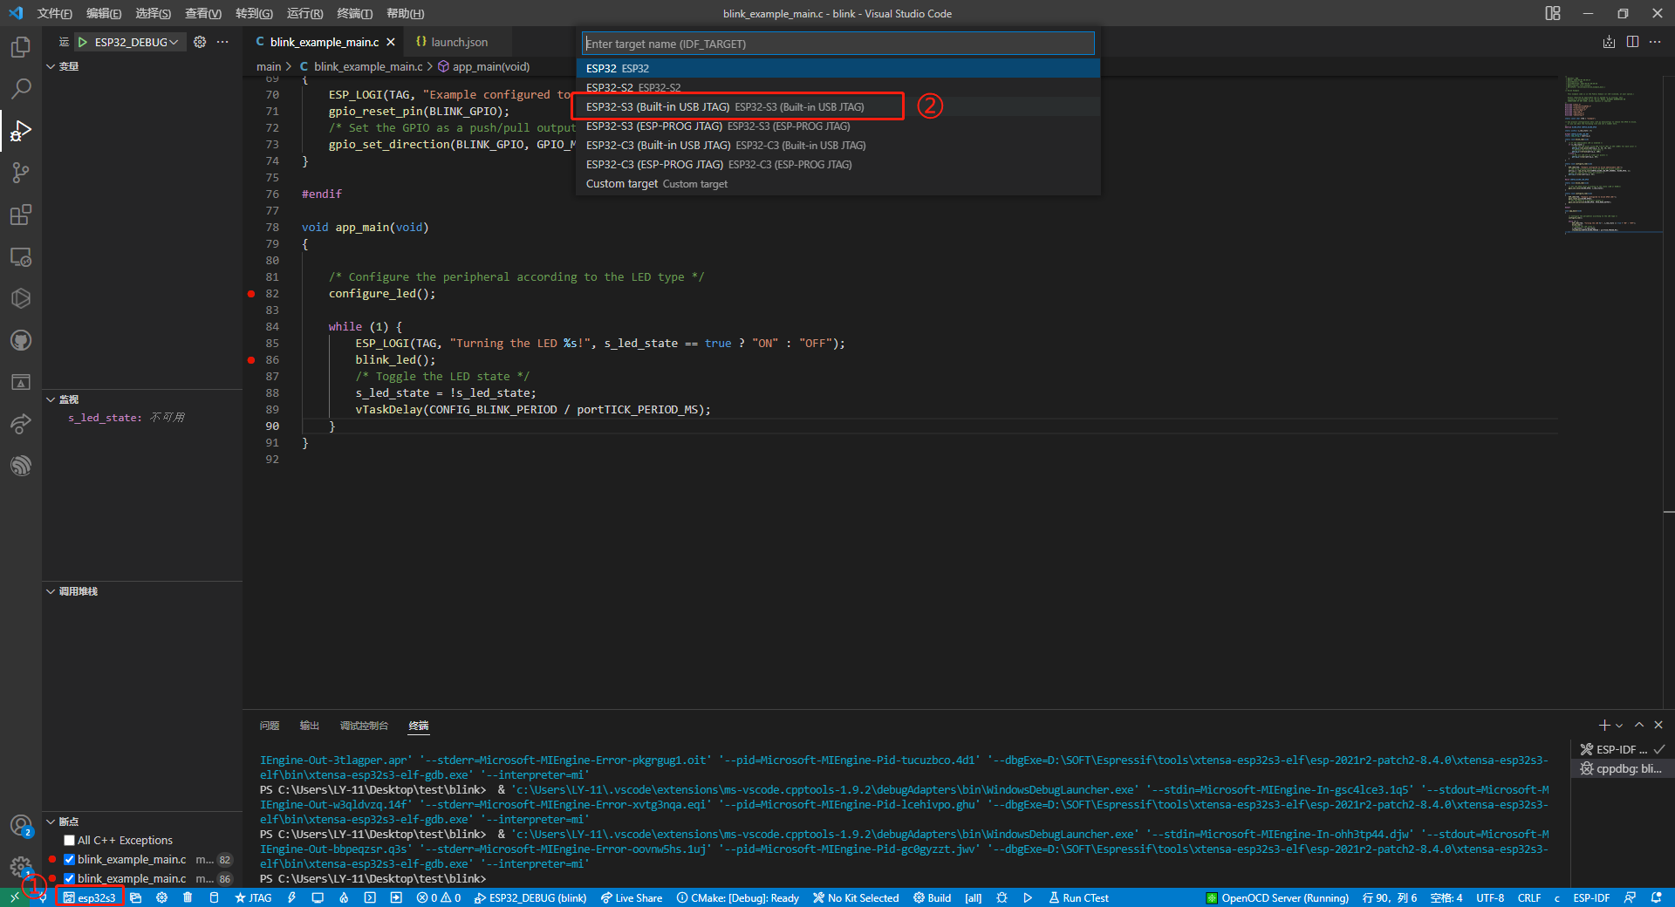Click the Build button in status bar

click(933, 897)
